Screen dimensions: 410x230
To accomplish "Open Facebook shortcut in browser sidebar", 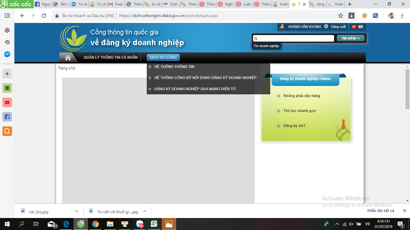I will coord(7,117).
